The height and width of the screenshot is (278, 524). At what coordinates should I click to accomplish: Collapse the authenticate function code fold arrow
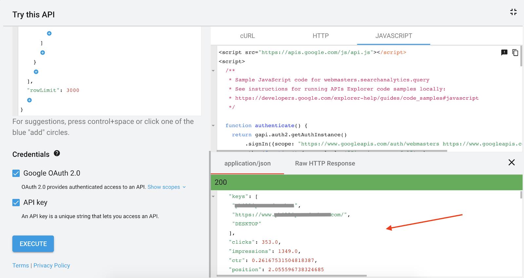point(213,126)
